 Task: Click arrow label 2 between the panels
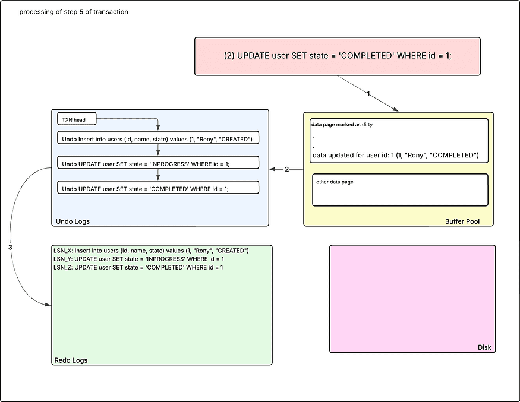tap(286, 170)
